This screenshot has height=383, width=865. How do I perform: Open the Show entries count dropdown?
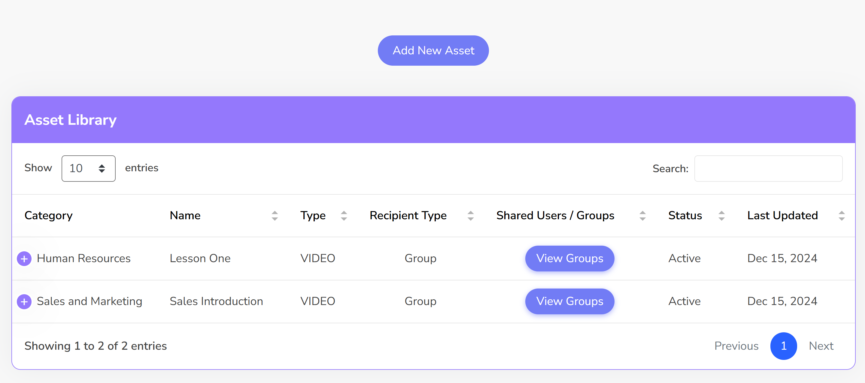tap(88, 168)
